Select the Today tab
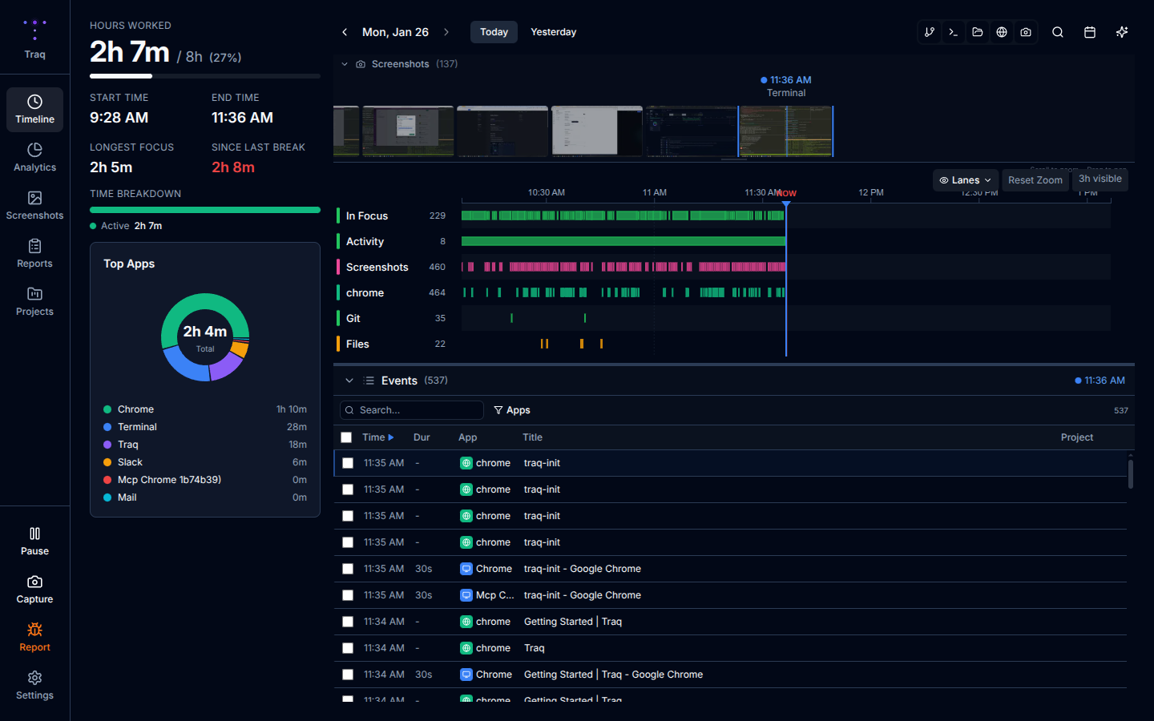The height and width of the screenshot is (721, 1154). 494,32
